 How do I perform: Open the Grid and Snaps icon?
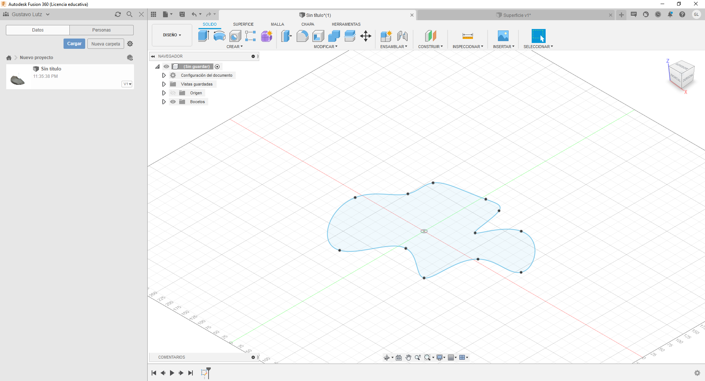[451, 358]
